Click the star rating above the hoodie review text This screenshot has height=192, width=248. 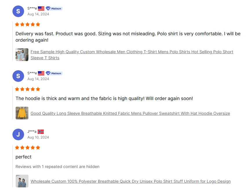(x=28, y=89)
